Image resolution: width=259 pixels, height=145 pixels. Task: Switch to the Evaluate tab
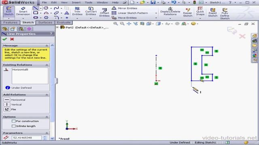(x=64, y=23)
